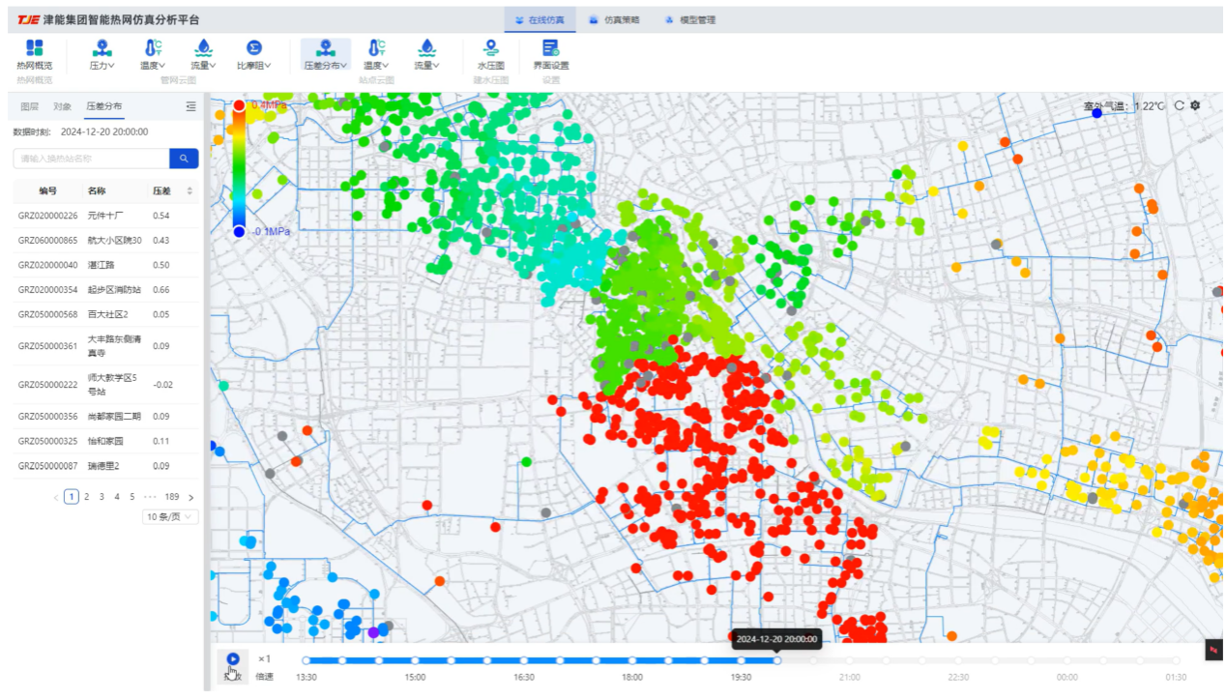Sort table by 压差 column arrows
1226x700 pixels.
[x=190, y=190]
